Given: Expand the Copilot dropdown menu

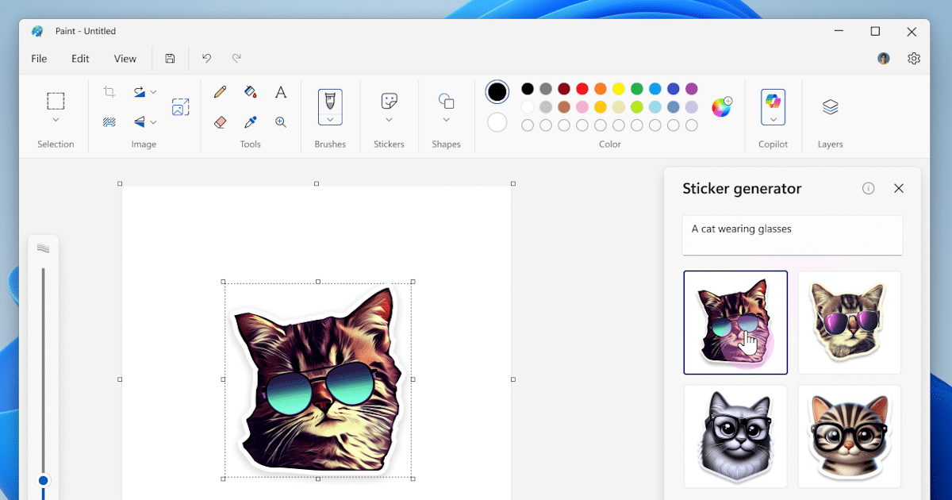Looking at the screenshot, I should tap(773, 120).
